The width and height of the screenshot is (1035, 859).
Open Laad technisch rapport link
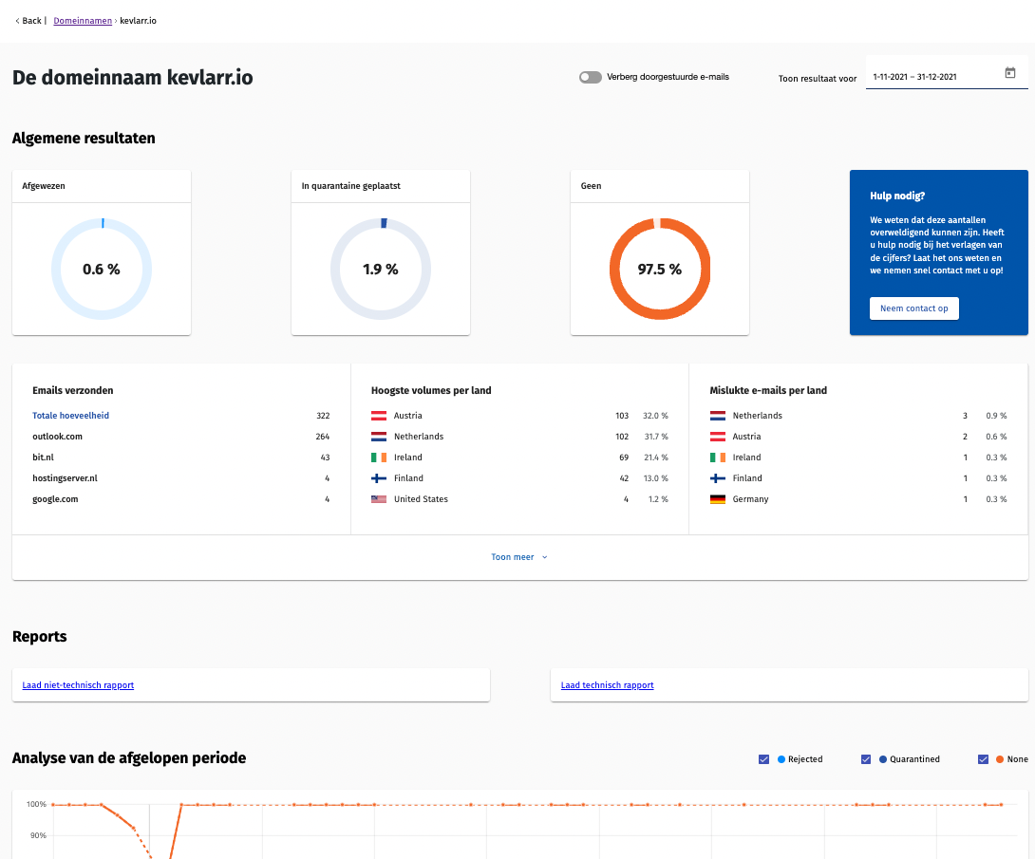click(607, 685)
